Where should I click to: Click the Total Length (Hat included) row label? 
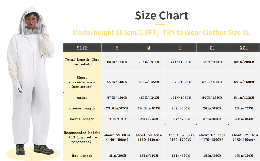click(x=82, y=62)
